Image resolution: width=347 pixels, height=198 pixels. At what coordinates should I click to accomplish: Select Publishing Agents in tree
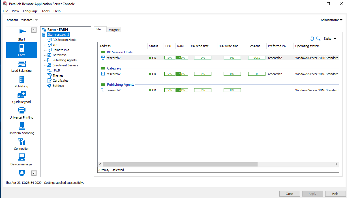[x=65, y=60]
